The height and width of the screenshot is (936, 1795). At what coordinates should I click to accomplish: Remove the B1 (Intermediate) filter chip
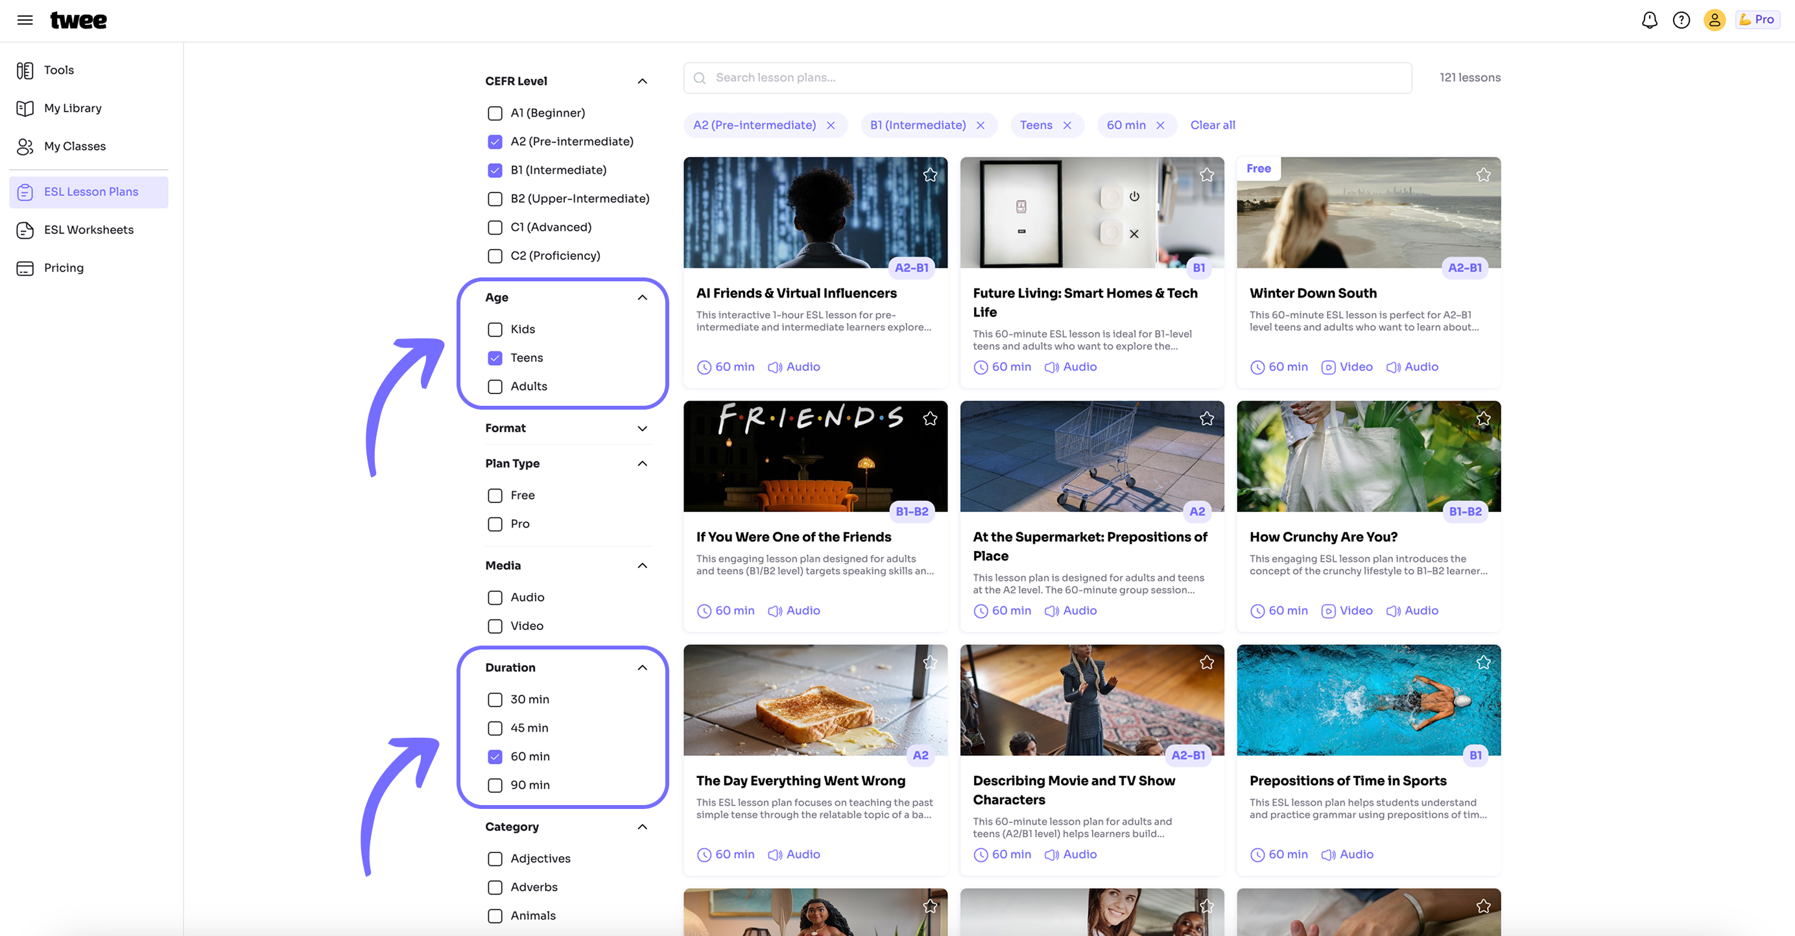981,125
